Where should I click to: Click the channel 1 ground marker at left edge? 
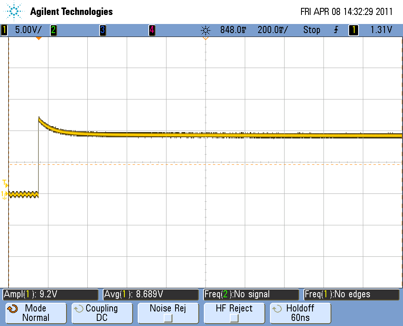[4, 194]
